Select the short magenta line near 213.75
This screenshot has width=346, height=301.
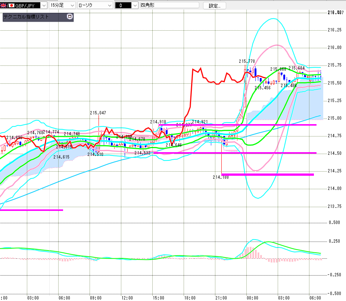(x=32, y=210)
